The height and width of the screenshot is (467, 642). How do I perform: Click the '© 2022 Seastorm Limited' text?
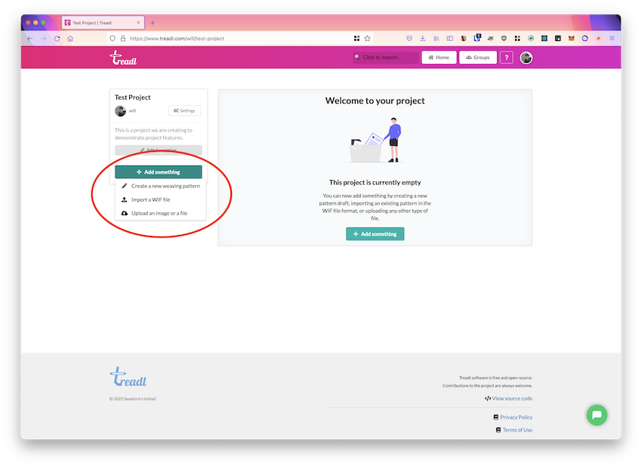pyautogui.click(x=133, y=398)
